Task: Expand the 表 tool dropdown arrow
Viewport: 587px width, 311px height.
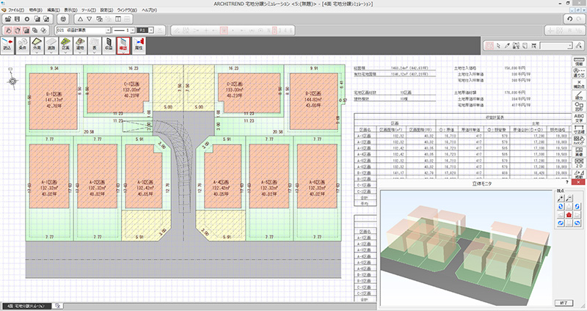Action: pos(95,53)
